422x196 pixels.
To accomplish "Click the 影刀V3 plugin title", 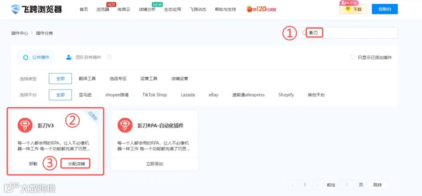I will coord(46,125).
